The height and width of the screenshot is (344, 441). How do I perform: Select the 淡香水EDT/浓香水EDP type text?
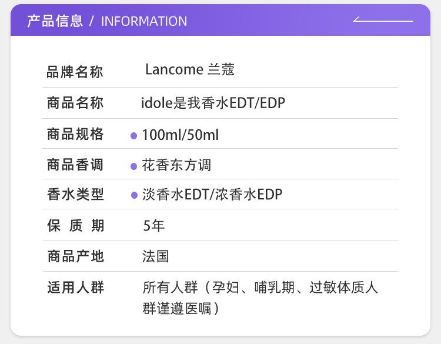pyautogui.click(x=212, y=195)
